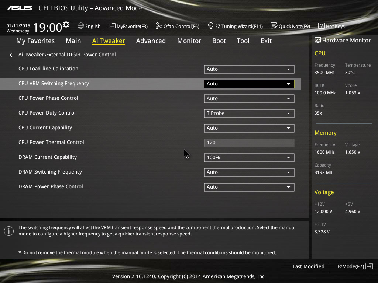Select DRAM Switching Frequency label
378x283 pixels.
pos(50,172)
